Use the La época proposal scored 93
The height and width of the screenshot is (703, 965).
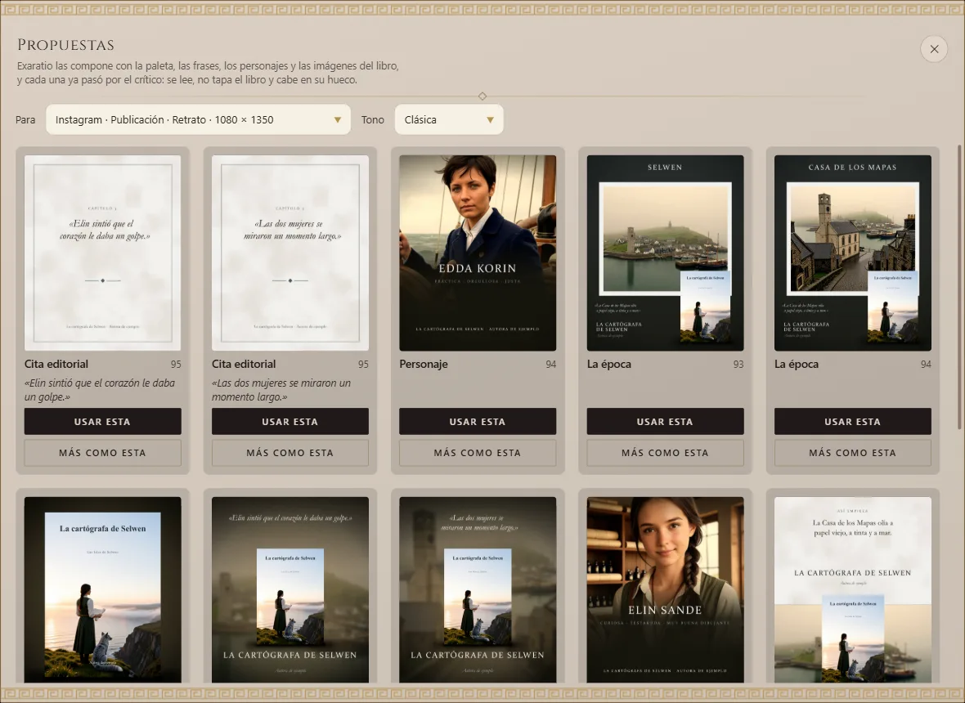(x=666, y=421)
